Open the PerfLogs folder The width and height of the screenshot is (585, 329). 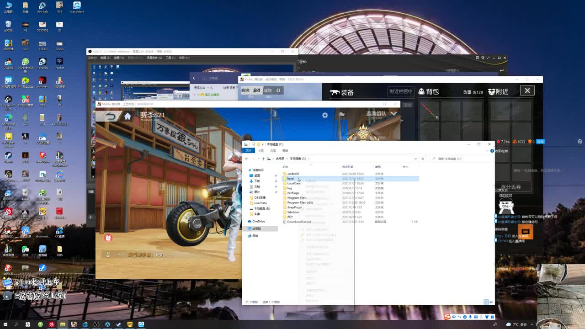[293, 193]
